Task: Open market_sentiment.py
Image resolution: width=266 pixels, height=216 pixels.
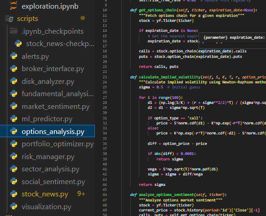Action: coord(56,107)
